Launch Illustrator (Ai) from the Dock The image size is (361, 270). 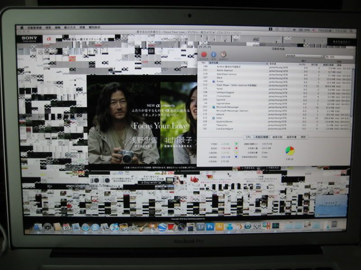pos(219,227)
